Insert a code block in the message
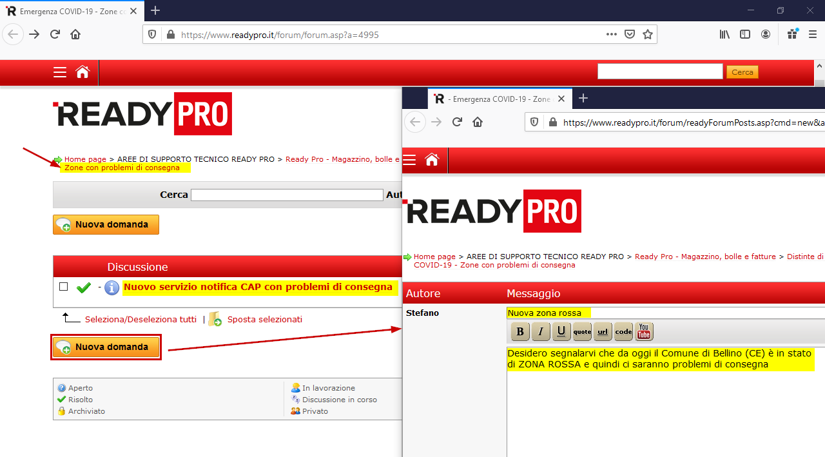This screenshot has height=457, width=825. (623, 331)
